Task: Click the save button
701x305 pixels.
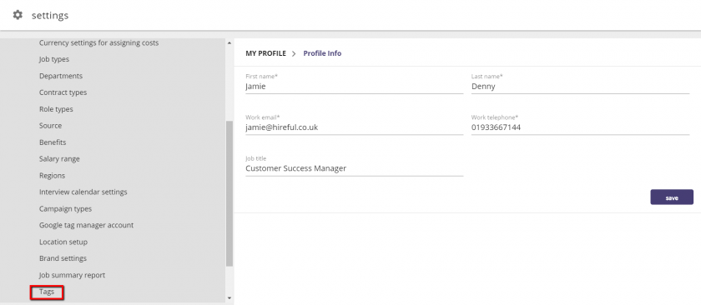Action: 672,197
